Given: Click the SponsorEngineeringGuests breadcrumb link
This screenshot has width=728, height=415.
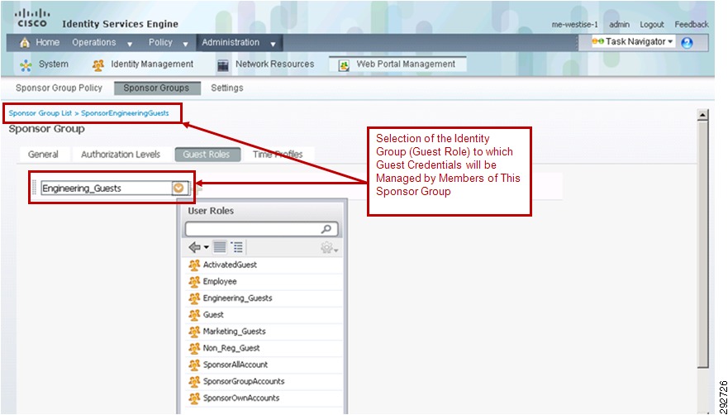Looking at the screenshot, I should tap(125, 113).
